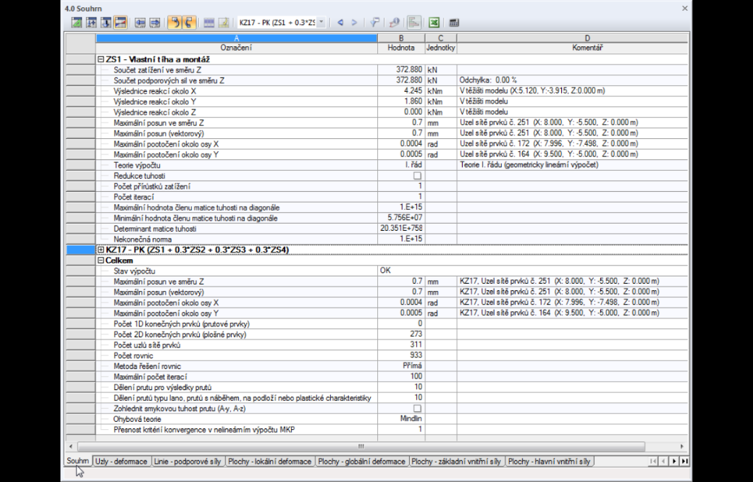
Task: Click the left-arrow table navigation icon
Action: coord(140,22)
